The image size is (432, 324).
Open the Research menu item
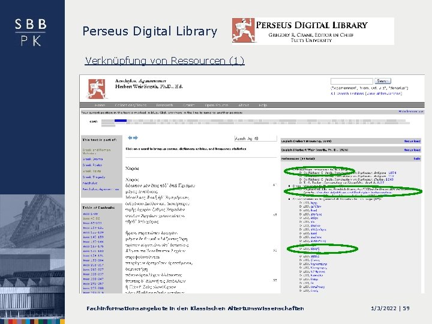coord(164,105)
